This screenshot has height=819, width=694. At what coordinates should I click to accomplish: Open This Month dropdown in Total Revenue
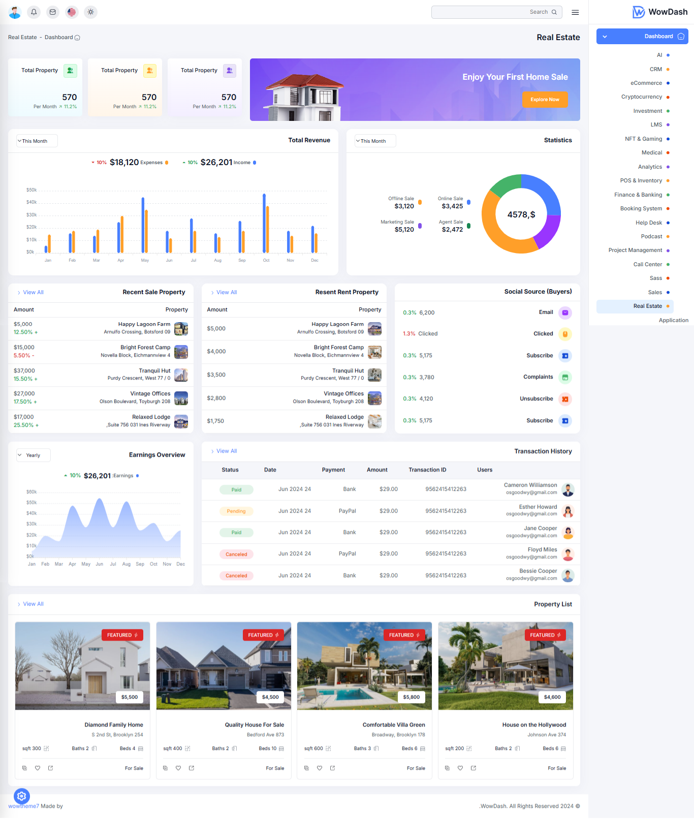[37, 141]
